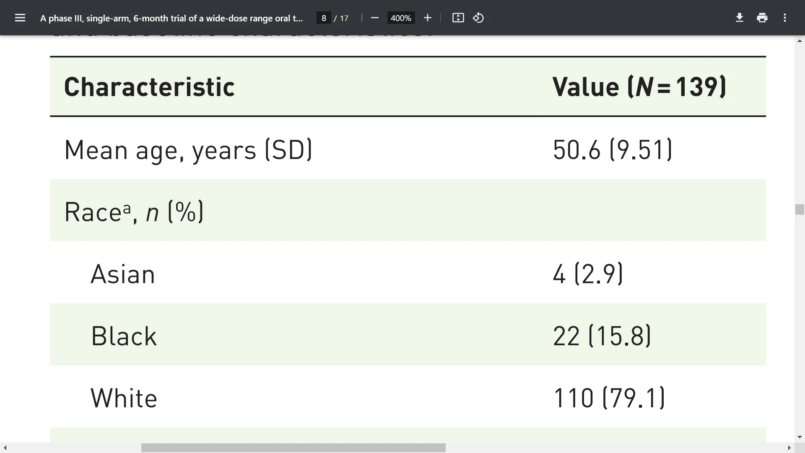Viewport: 805px width, 453px height.
Task: Rotate the document counterclockwise
Action: [478, 18]
